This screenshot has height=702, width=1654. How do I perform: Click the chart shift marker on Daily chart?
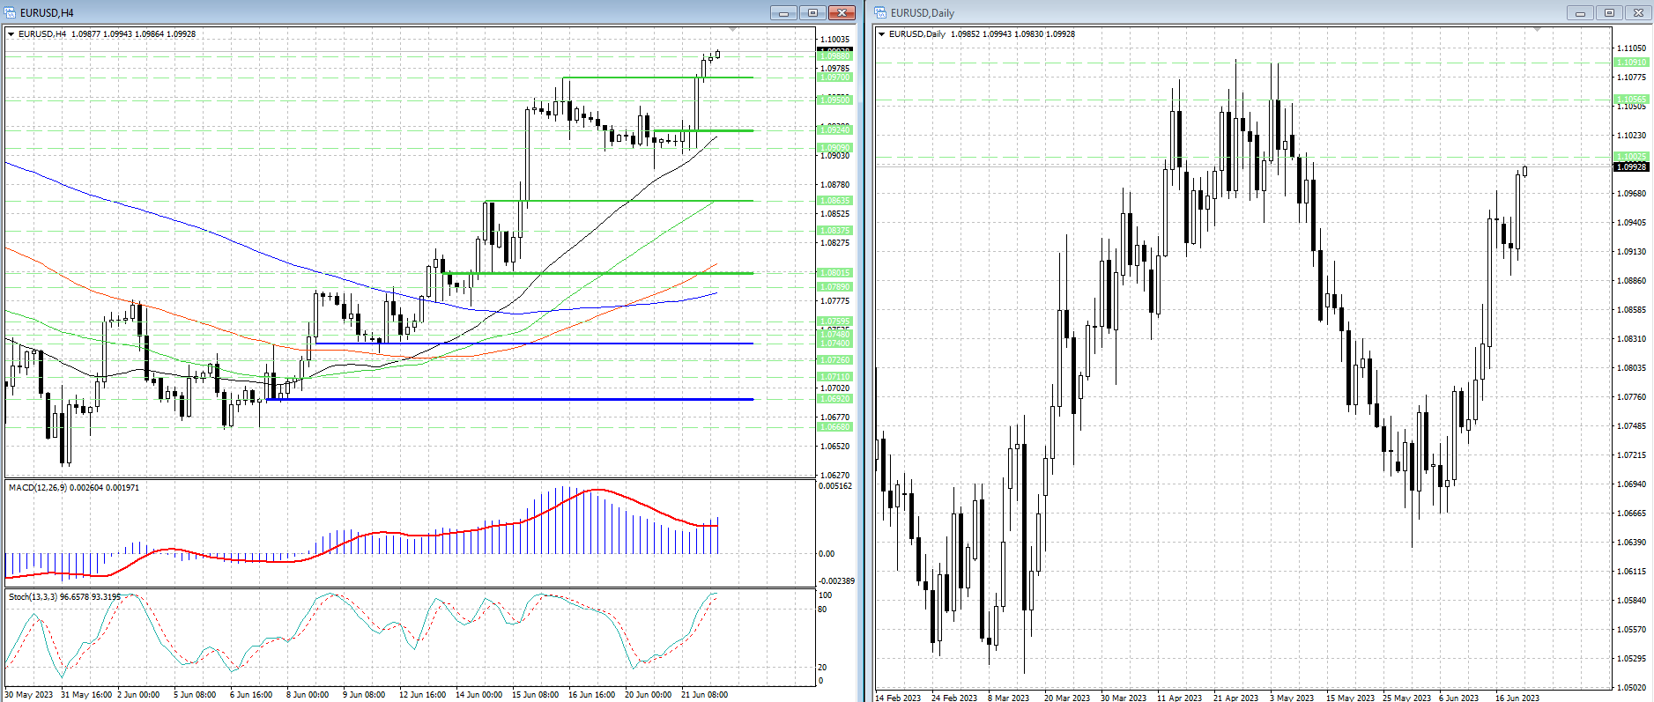pyautogui.click(x=1538, y=31)
